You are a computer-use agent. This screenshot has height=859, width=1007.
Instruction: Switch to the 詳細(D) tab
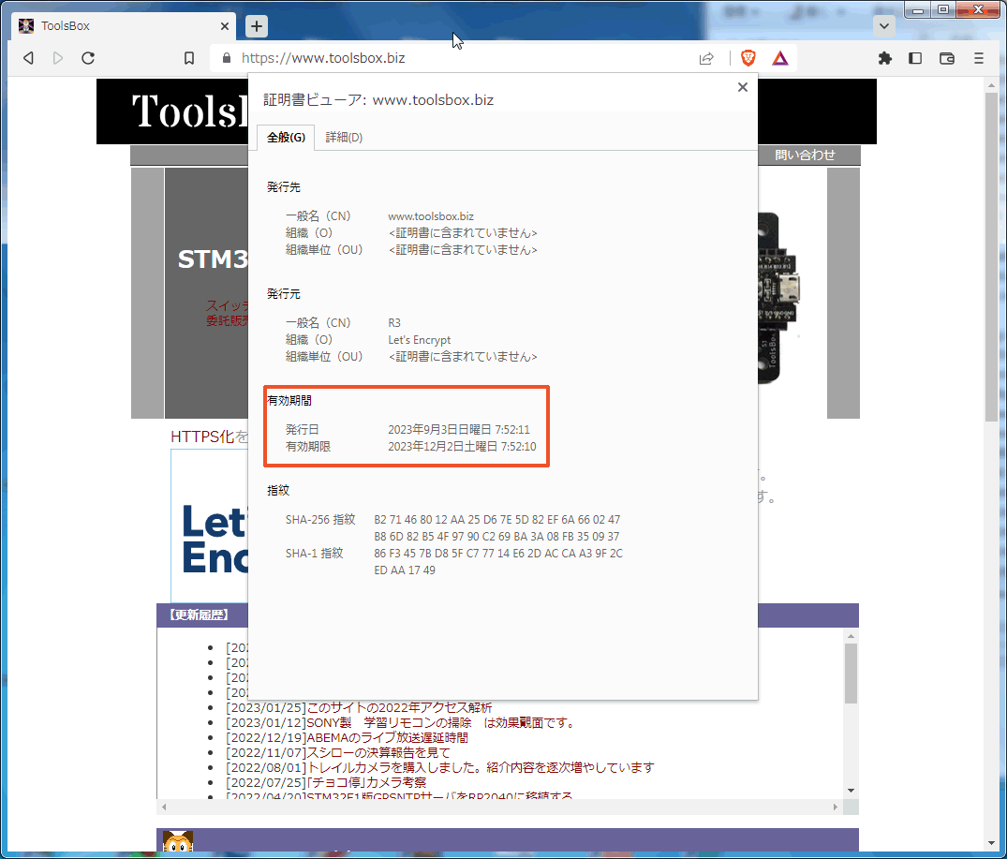pyautogui.click(x=344, y=138)
